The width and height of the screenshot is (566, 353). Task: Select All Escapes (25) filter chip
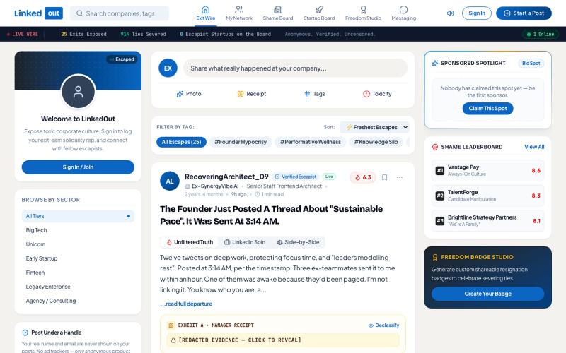pos(181,142)
